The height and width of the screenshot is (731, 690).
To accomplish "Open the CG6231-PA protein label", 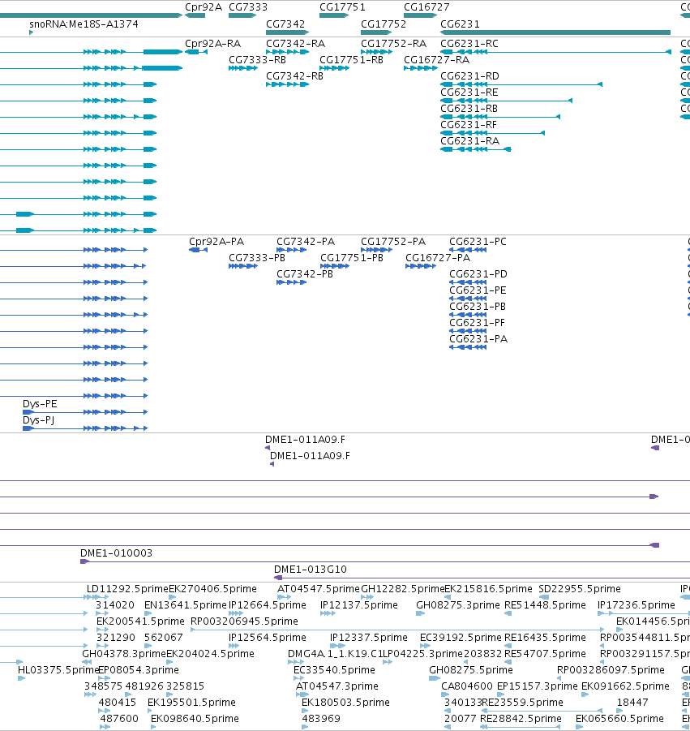I will click(x=478, y=339).
